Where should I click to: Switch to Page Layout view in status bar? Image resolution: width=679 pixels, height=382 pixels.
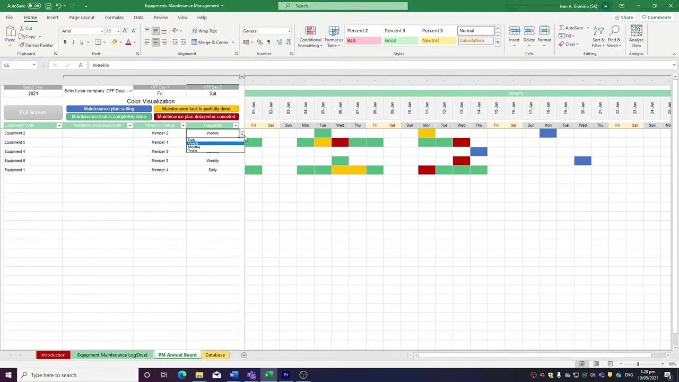tap(596, 364)
